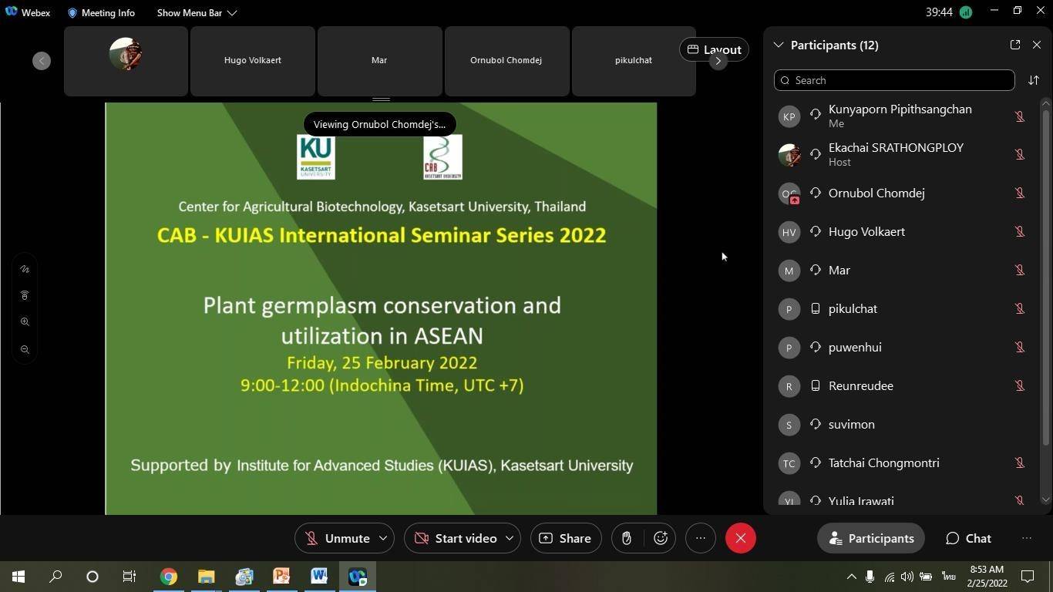Show hidden system tray icons
Viewport: 1053px width, 592px height.
[x=851, y=577]
